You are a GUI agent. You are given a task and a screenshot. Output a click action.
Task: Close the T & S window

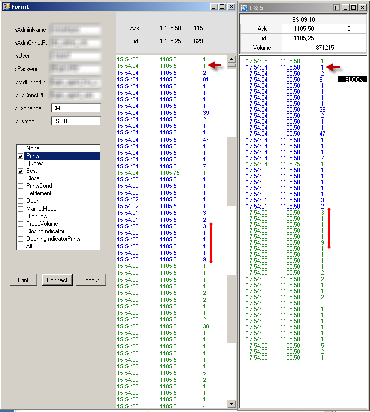click(363, 8)
